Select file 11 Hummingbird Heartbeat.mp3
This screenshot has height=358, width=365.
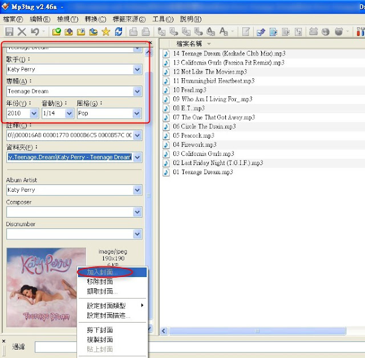coord(214,81)
